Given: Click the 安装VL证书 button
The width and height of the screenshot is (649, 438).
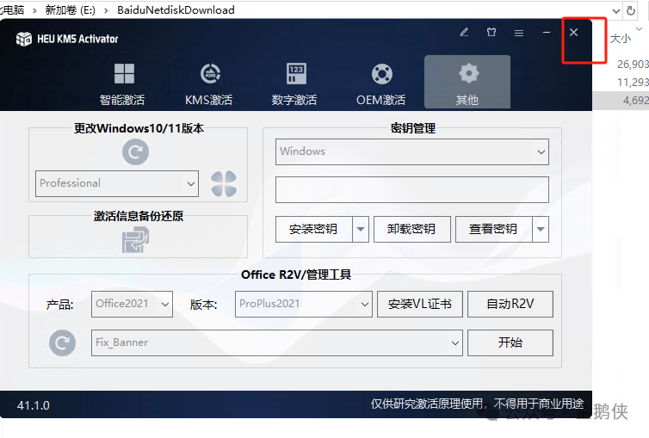Looking at the screenshot, I should pyautogui.click(x=420, y=305).
